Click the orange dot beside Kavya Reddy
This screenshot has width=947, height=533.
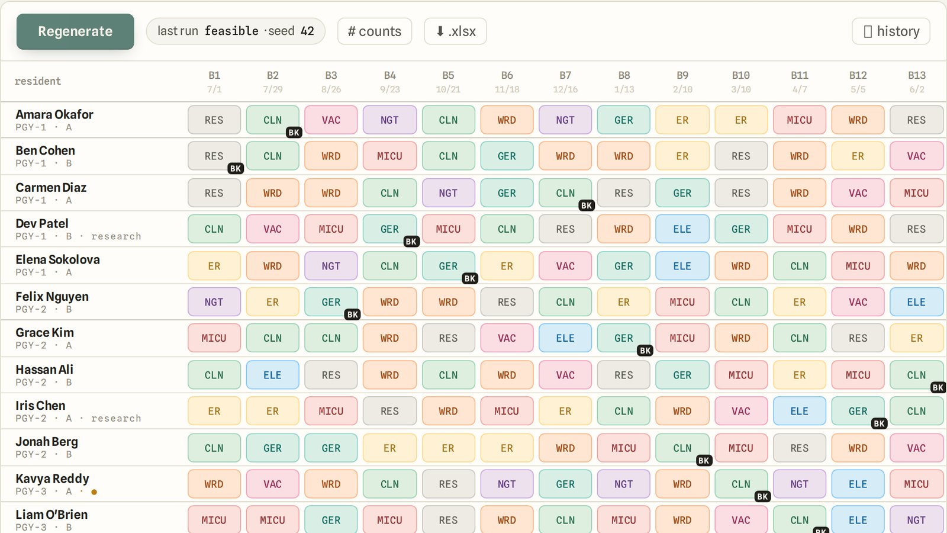click(x=94, y=492)
